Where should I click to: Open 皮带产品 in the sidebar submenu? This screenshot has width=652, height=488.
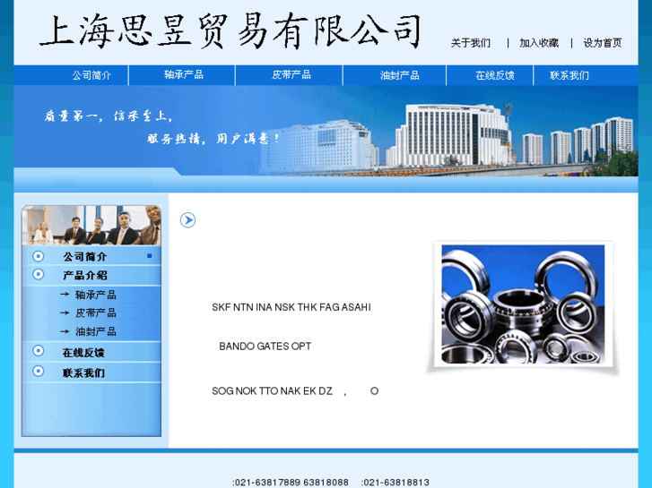(96, 313)
